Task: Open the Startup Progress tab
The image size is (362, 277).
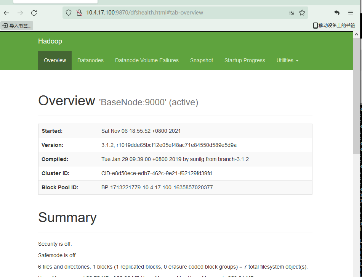Action: (x=245, y=60)
